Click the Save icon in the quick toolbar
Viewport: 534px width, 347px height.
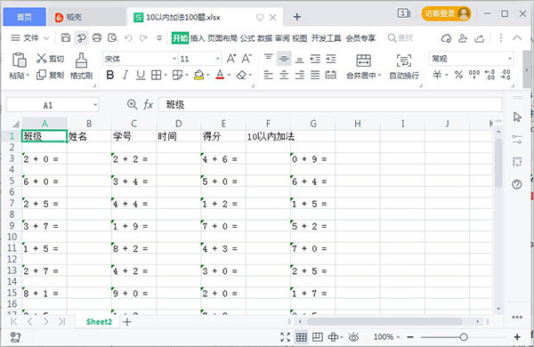65,37
